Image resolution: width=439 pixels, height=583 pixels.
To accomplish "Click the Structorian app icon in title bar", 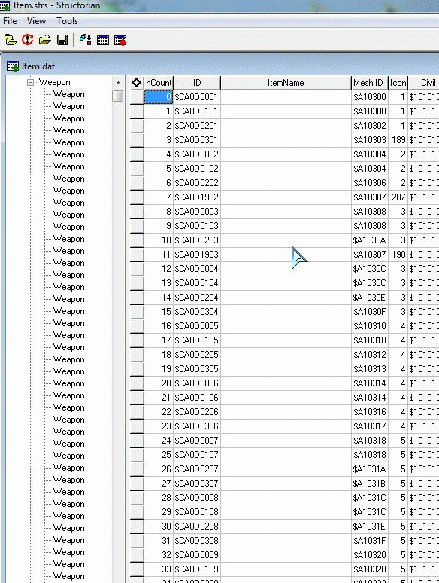I will [x=5, y=5].
